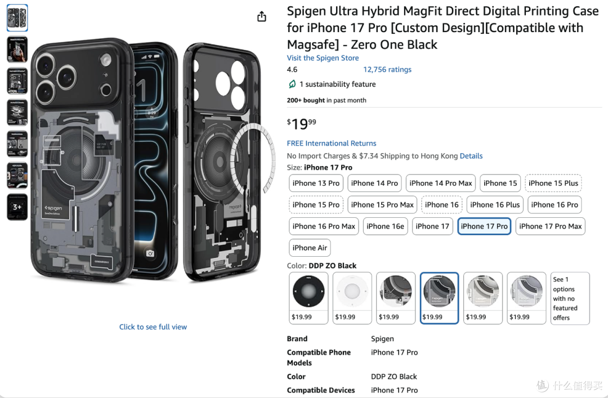Open the 12,756 ratings link
608x398 pixels.
387,69
